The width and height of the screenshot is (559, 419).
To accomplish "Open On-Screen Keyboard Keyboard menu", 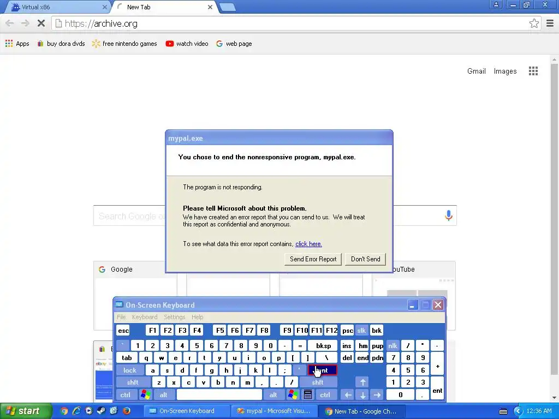I will pyautogui.click(x=144, y=317).
